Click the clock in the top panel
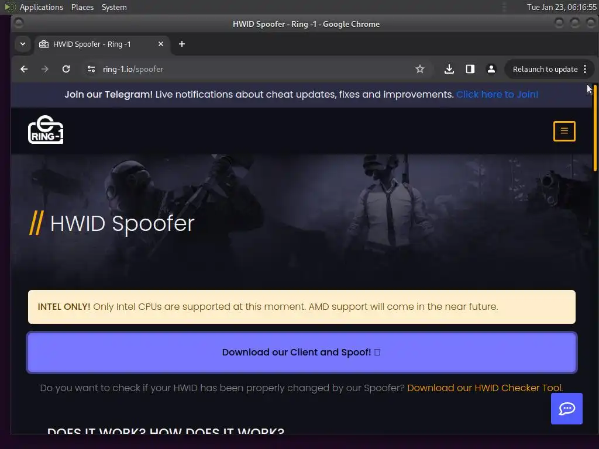The width and height of the screenshot is (599, 449). tap(562, 7)
